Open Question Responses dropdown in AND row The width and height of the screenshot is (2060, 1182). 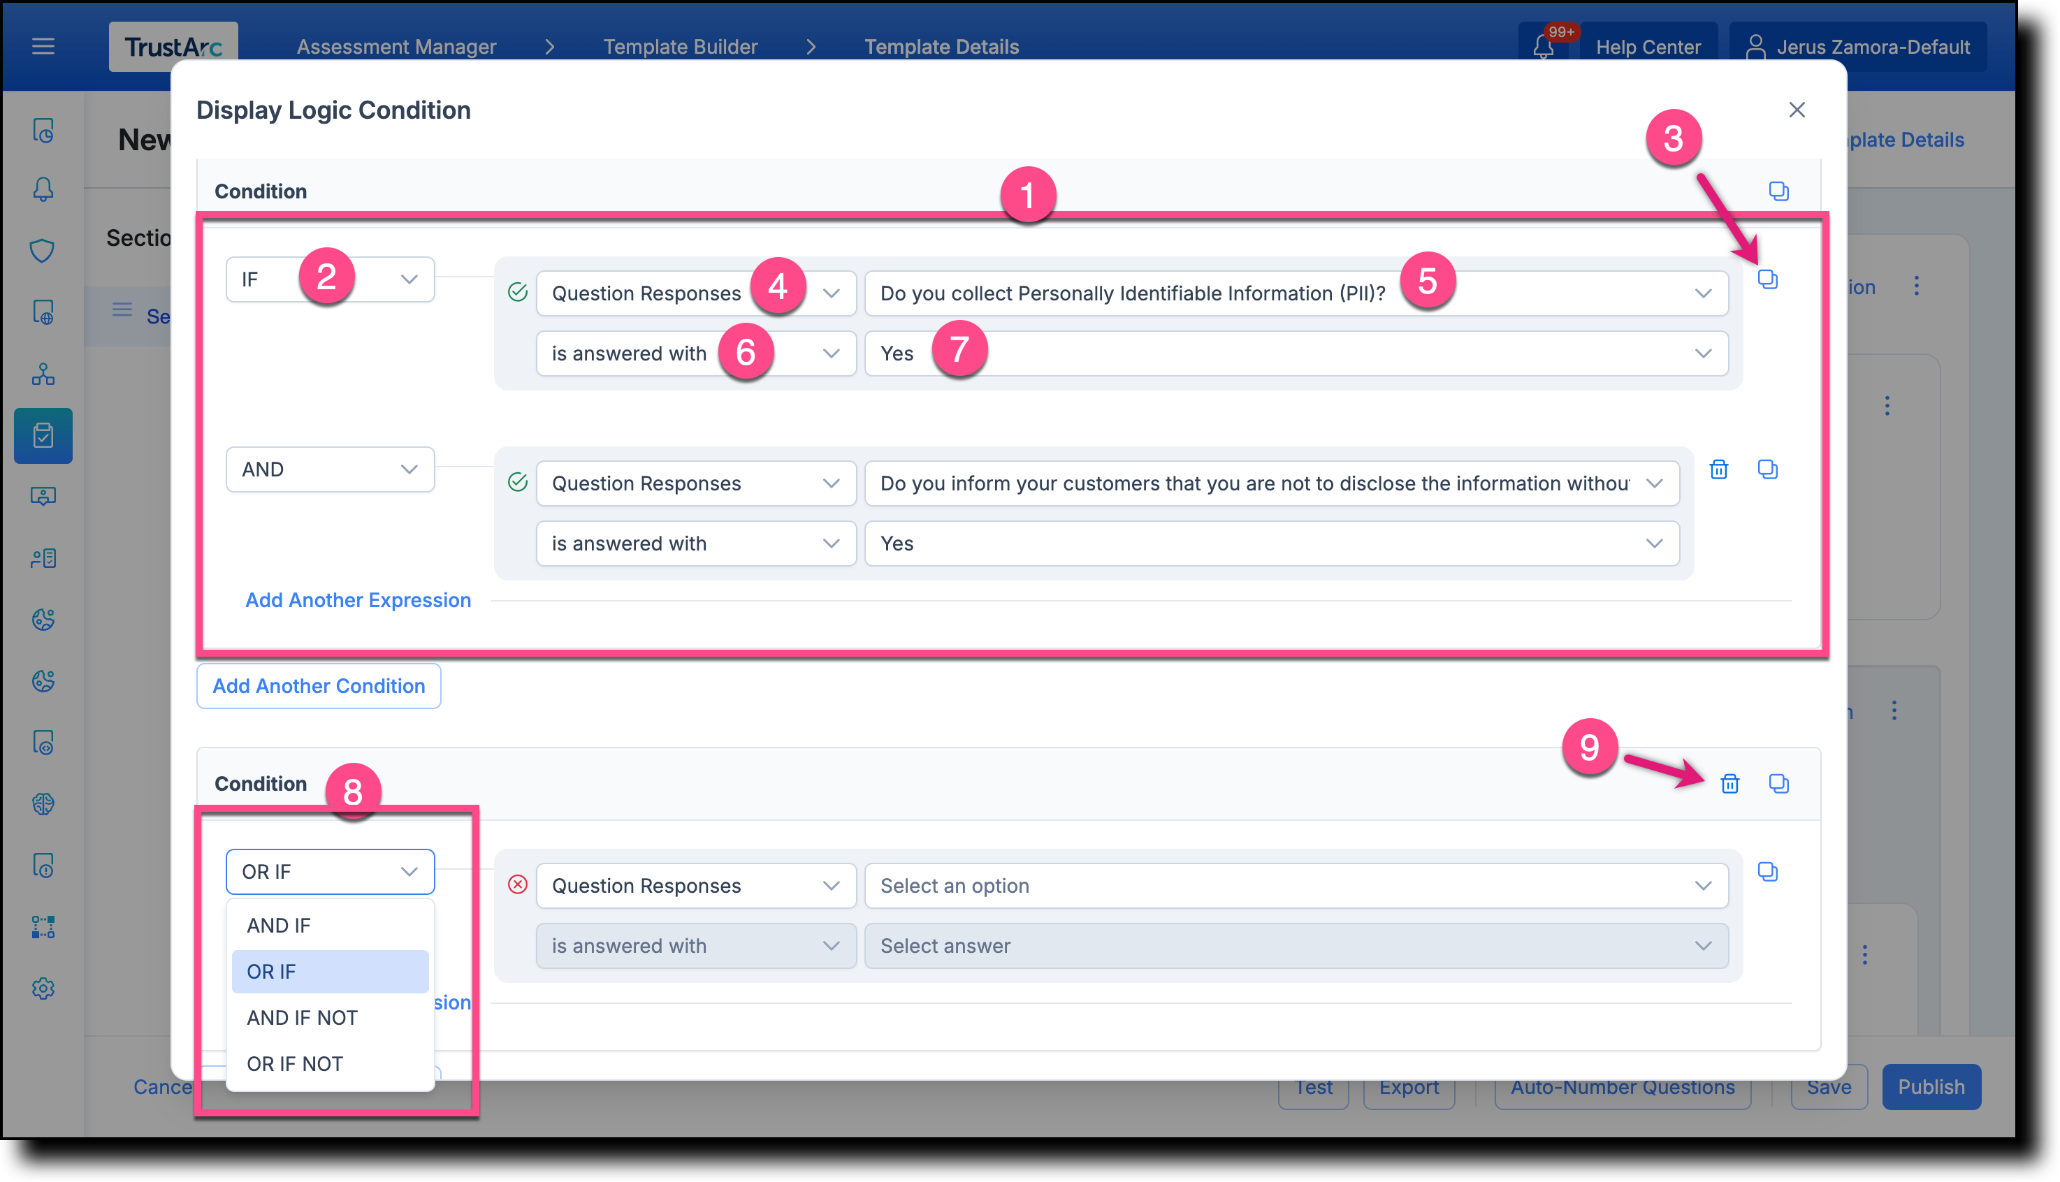[x=696, y=483]
